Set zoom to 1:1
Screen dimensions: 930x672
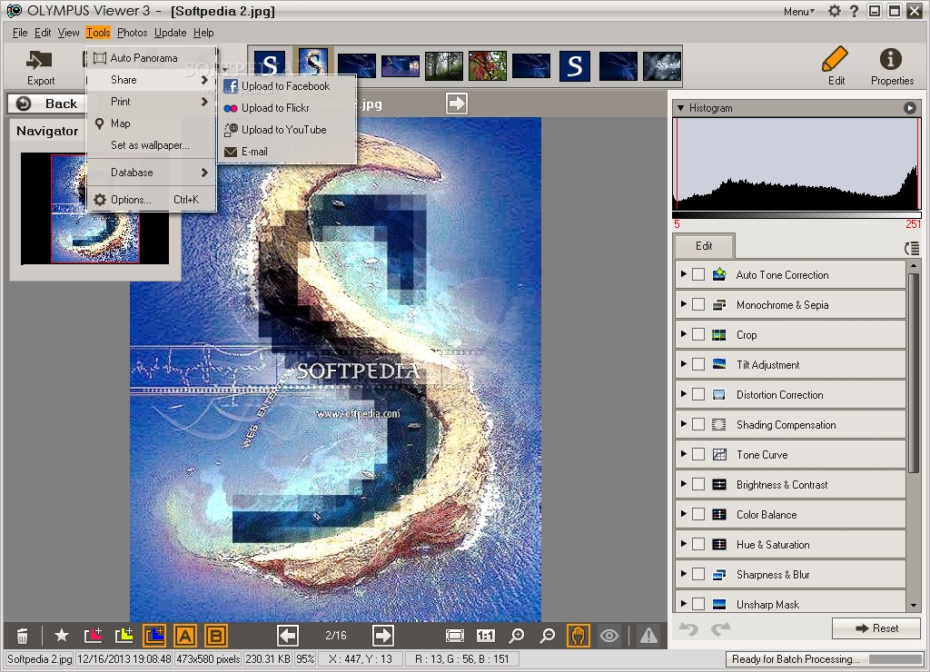click(485, 636)
